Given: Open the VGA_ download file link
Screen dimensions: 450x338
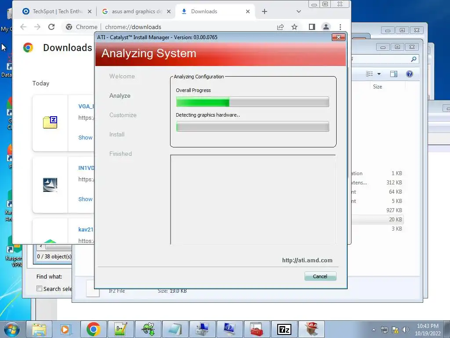Looking at the screenshot, I should [x=86, y=107].
